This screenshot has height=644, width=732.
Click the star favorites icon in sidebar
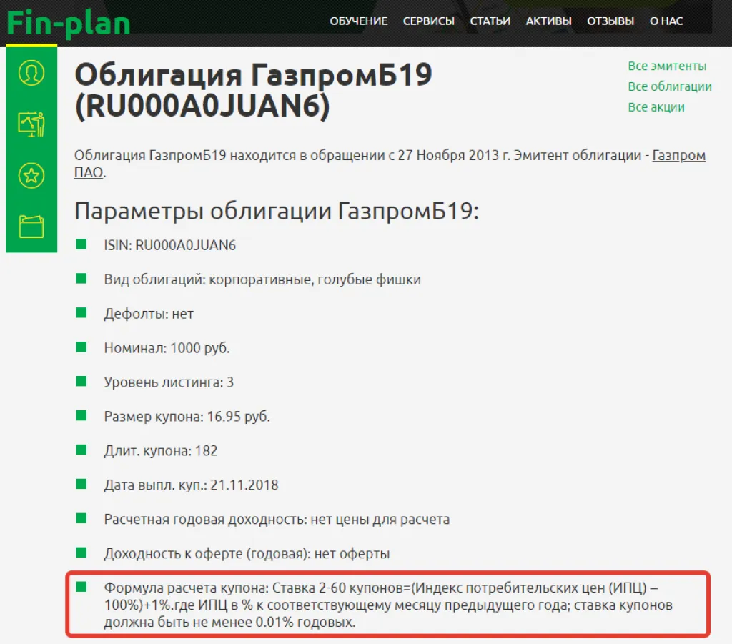pos(31,175)
